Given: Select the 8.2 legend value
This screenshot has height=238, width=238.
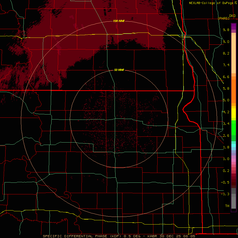Looking at the screenshot, I should pyautogui.click(x=226, y=53).
